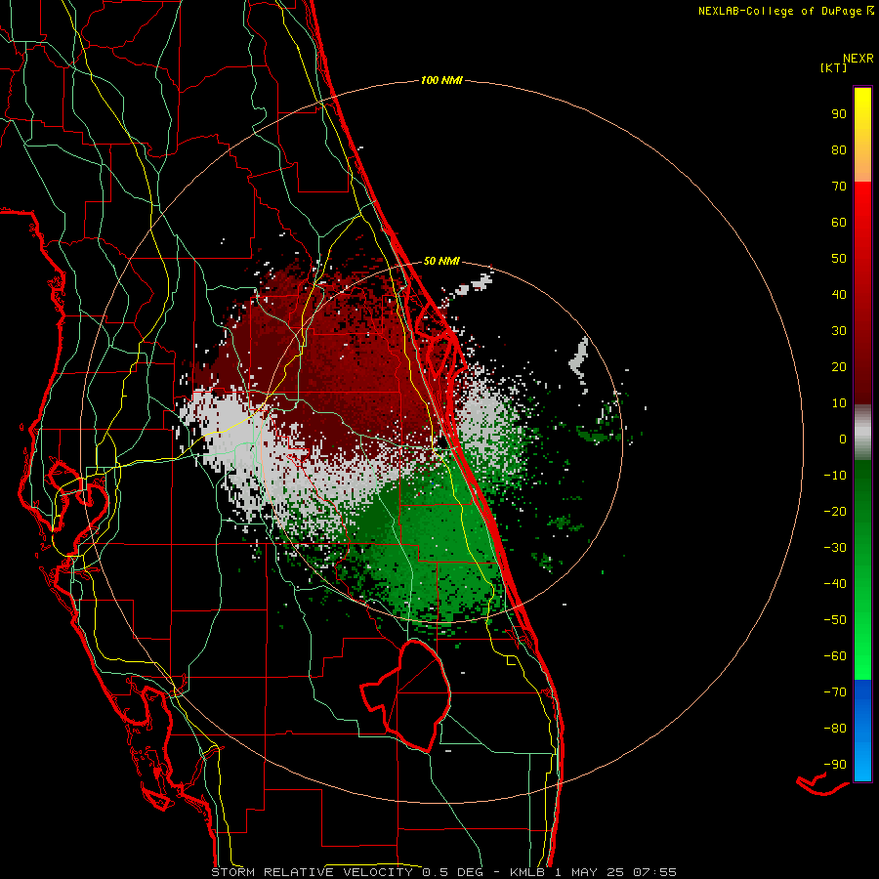This screenshot has width=879, height=879.
Task: Pick the -60 value on the velocity scale
Action: pos(835,656)
